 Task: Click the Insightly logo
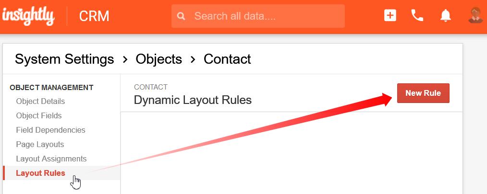pos(28,16)
